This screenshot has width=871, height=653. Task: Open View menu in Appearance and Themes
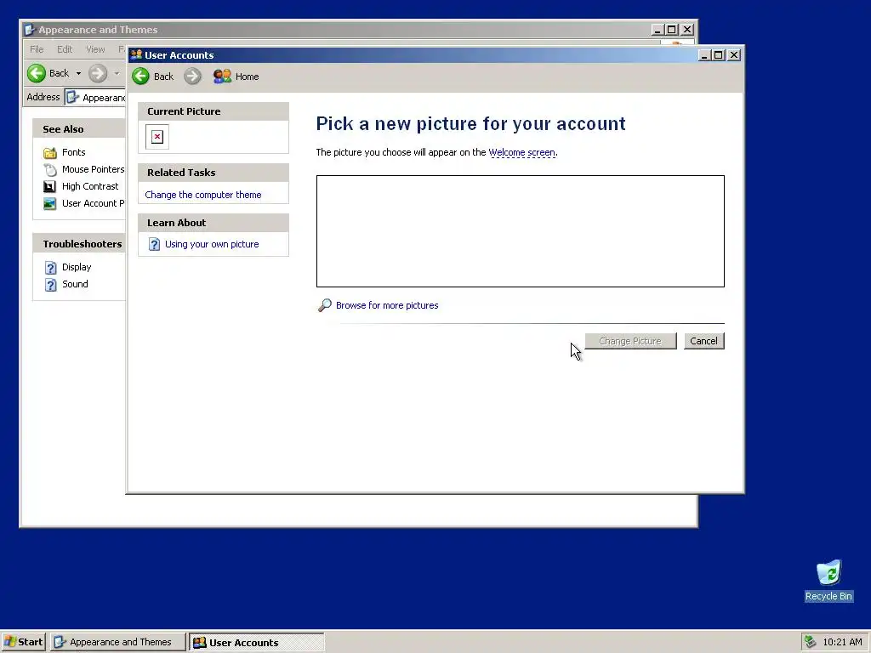[95, 49]
